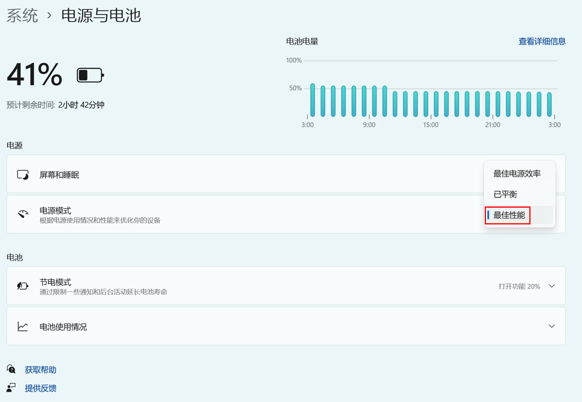Select 最佳电源效率 from the power mode list
The width and height of the screenshot is (582, 402).
517,174
